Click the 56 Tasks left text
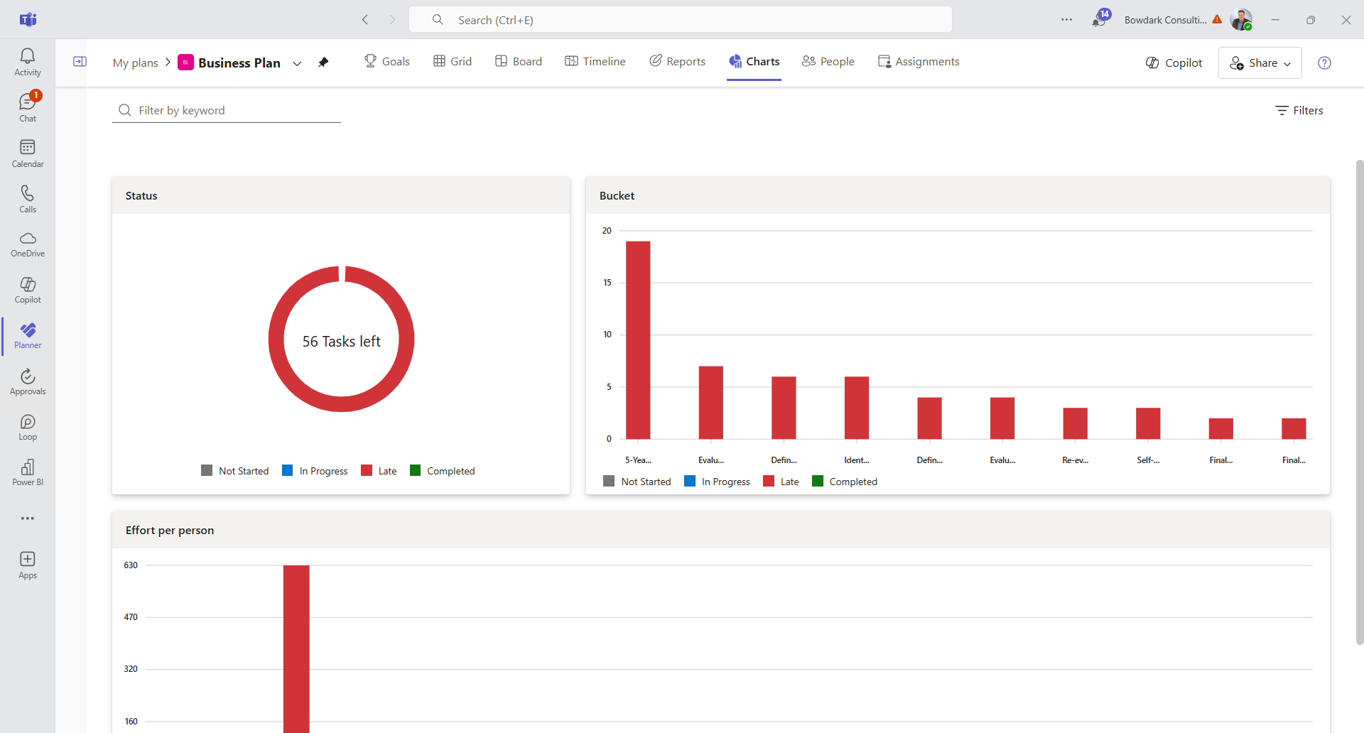This screenshot has height=733, width=1364. (342, 342)
